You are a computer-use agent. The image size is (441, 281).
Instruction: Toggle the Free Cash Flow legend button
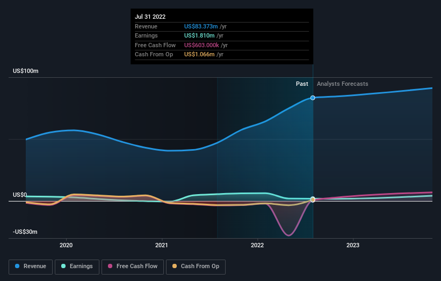133,267
